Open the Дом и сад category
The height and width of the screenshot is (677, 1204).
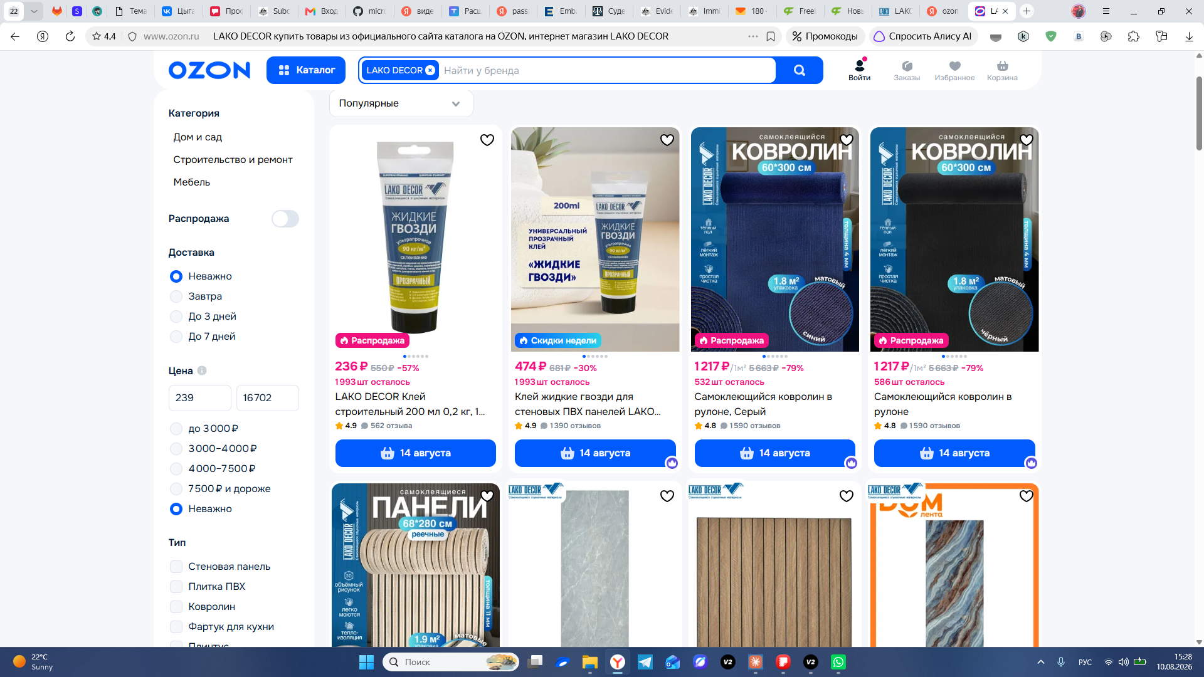click(198, 137)
